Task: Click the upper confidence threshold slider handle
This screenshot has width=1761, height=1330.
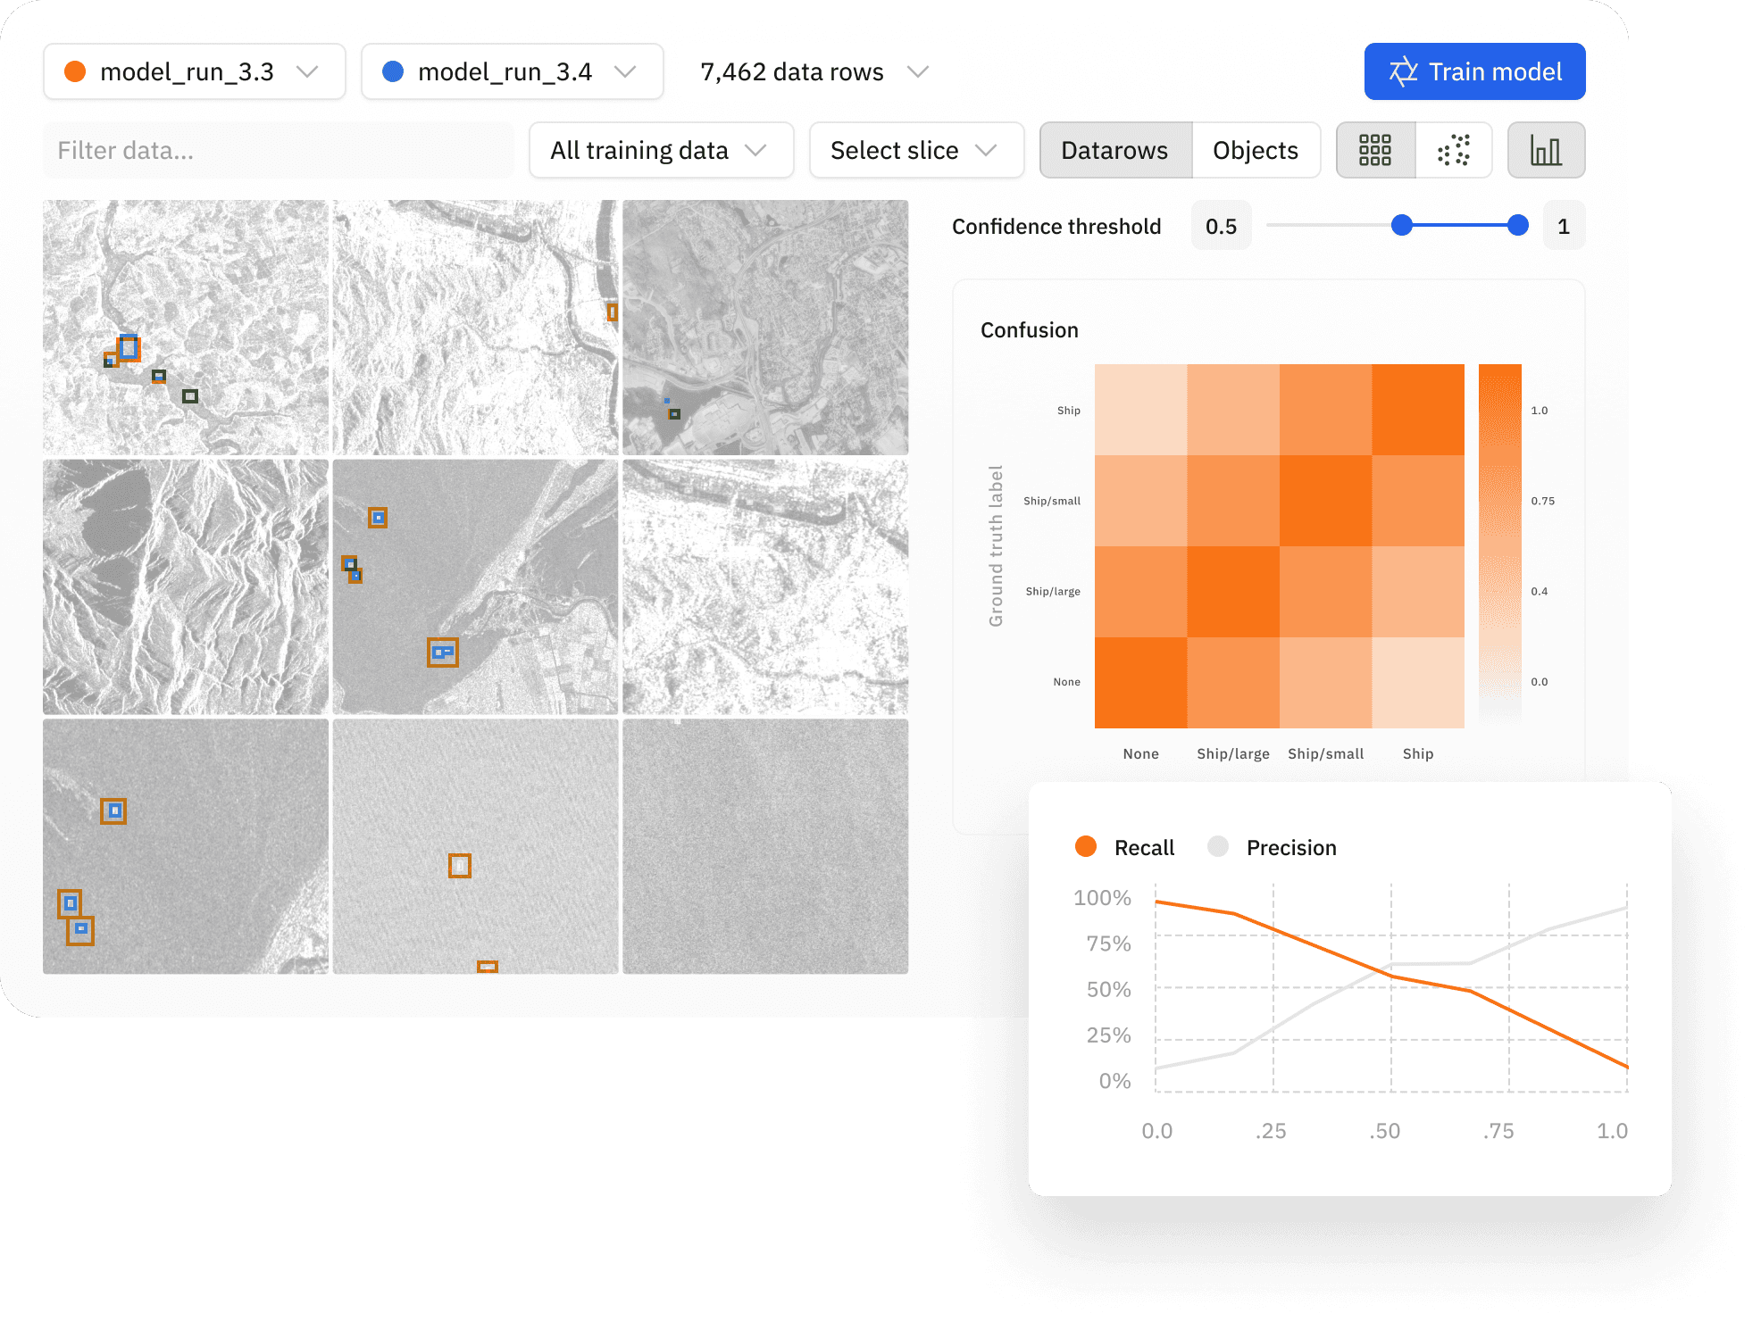Action: pos(1517,225)
